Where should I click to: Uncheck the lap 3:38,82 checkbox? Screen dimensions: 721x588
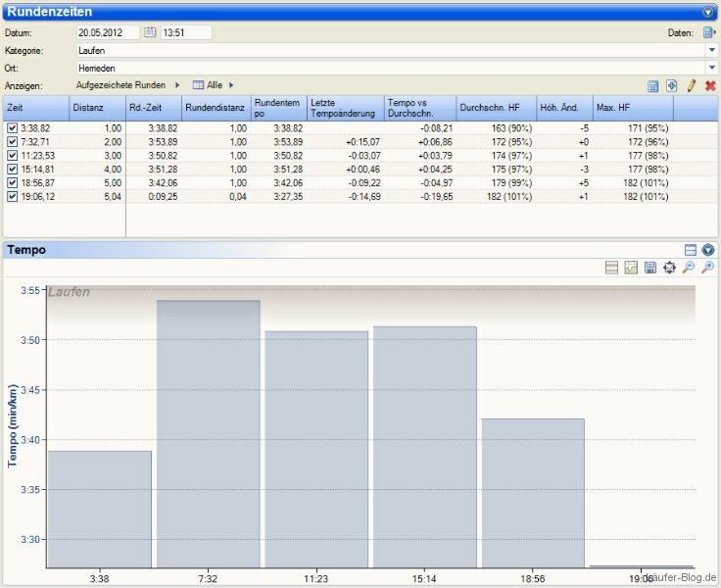point(13,128)
